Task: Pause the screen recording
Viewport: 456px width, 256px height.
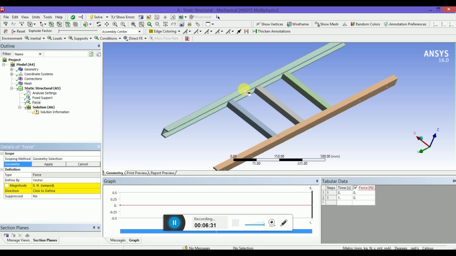Action: pyautogui.click(x=174, y=223)
